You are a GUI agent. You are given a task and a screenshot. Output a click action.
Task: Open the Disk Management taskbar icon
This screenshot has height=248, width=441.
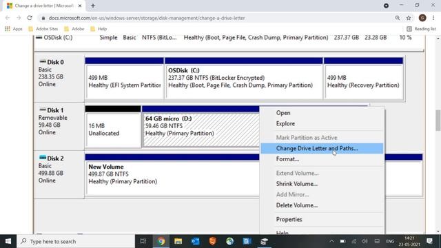[264, 241]
